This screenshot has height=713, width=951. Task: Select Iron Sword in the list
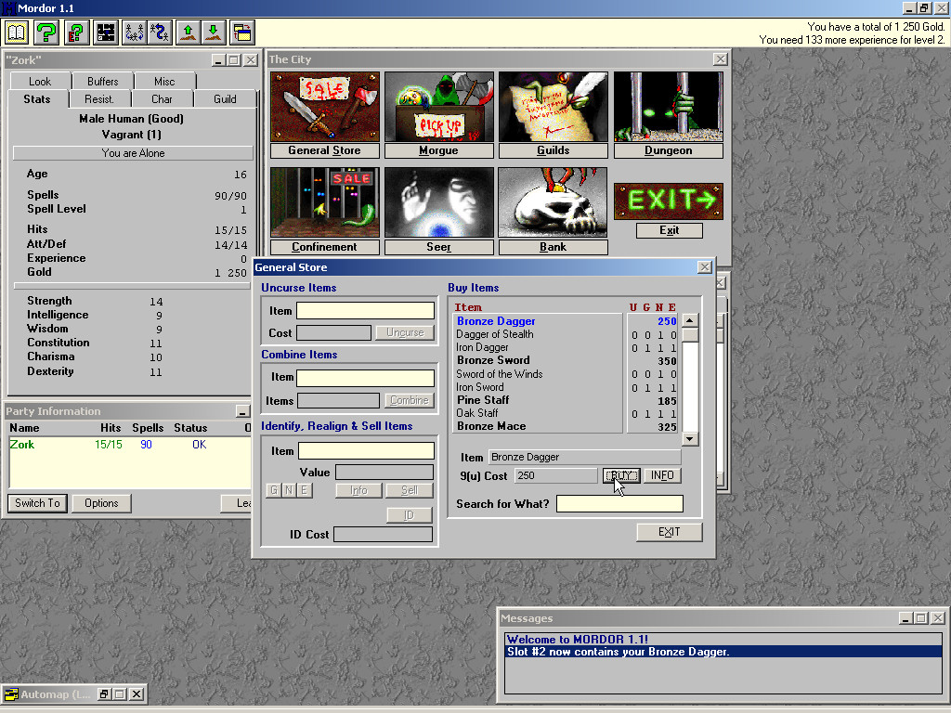coord(538,387)
